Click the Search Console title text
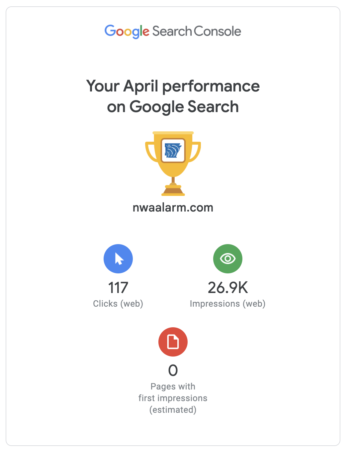This screenshot has width=346, height=451. pyautogui.click(x=197, y=31)
